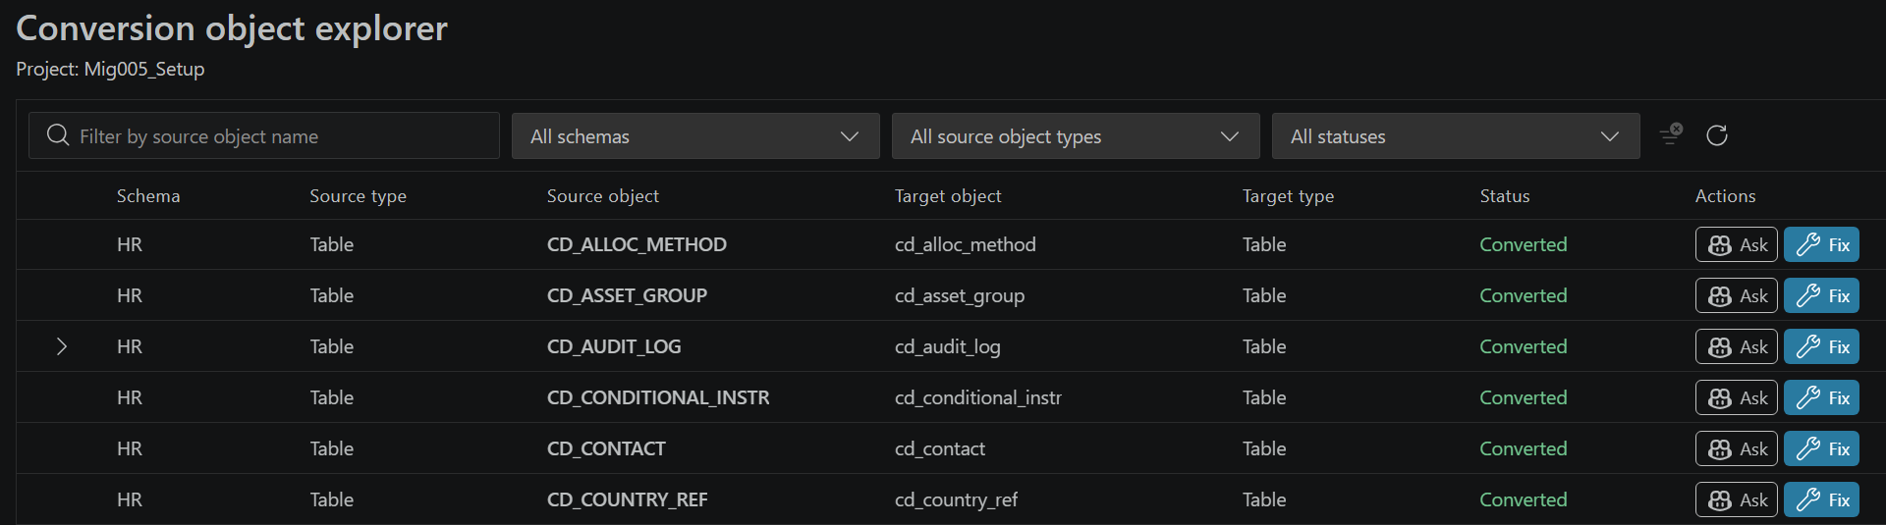Click the clear filters icon

(1671, 134)
